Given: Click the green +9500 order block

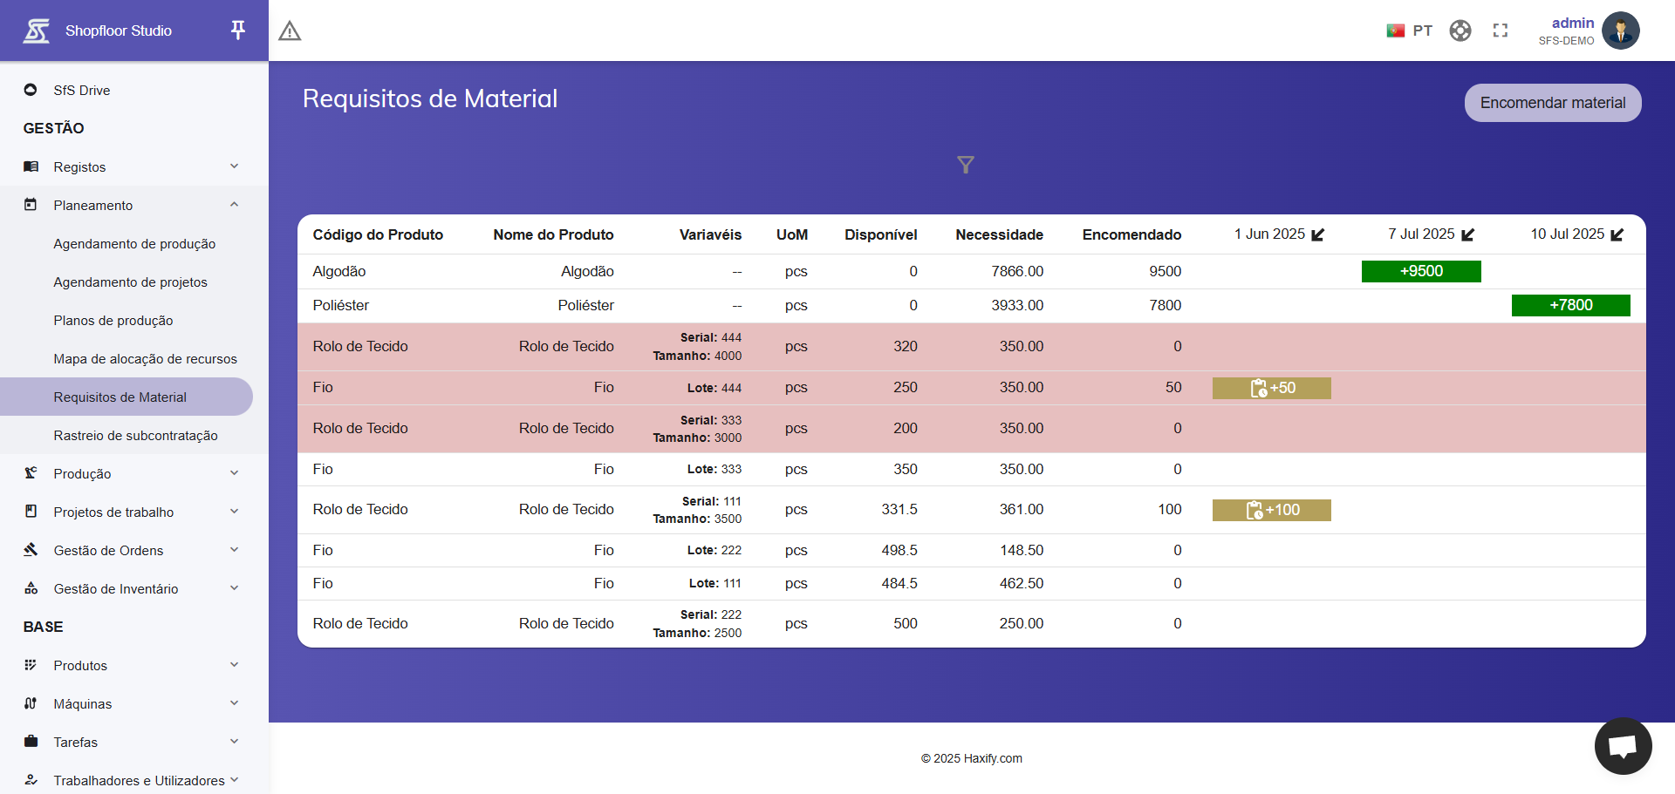Looking at the screenshot, I should (1420, 271).
